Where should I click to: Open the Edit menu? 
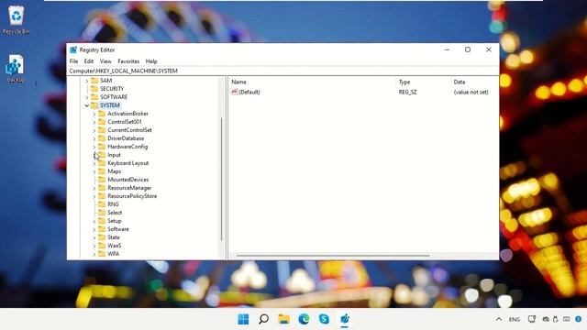coord(89,61)
